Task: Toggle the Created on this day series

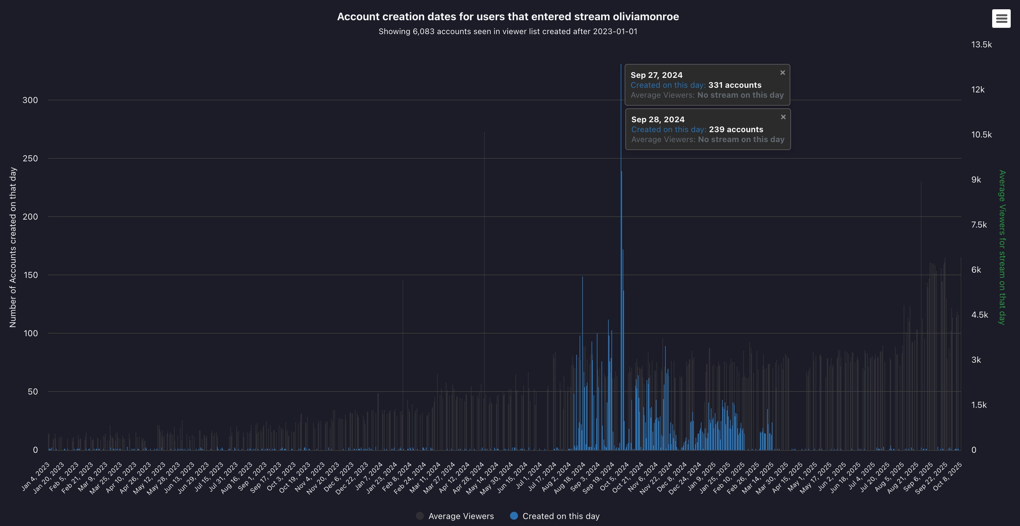Action: (561, 516)
